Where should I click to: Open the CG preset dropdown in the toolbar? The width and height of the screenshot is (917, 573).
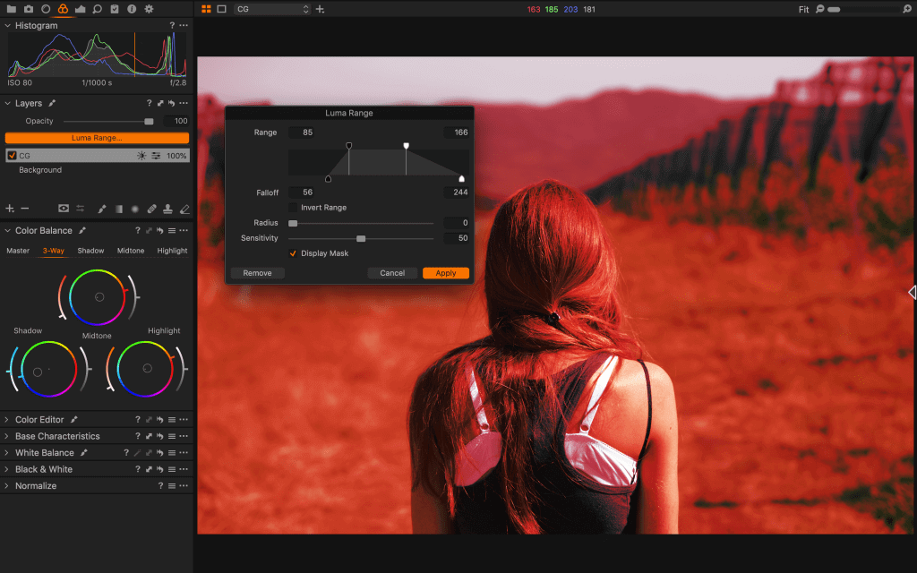[271, 9]
